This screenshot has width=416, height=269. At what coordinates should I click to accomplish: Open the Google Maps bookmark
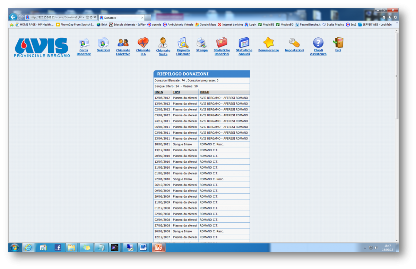click(206, 25)
